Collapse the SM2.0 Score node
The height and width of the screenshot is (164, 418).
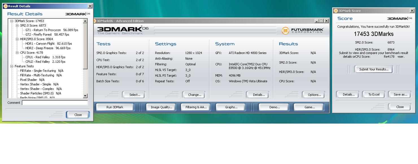click(x=17, y=25)
